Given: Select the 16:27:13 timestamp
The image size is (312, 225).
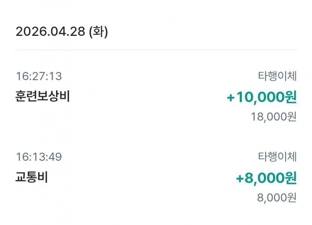Looking at the screenshot, I should [39, 76].
